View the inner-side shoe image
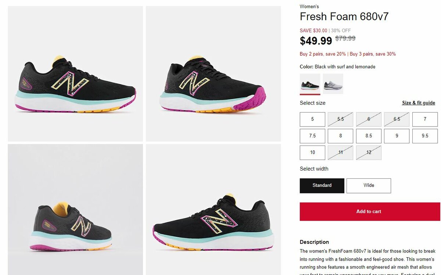This screenshot has height=275, width=441. [213, 210]
